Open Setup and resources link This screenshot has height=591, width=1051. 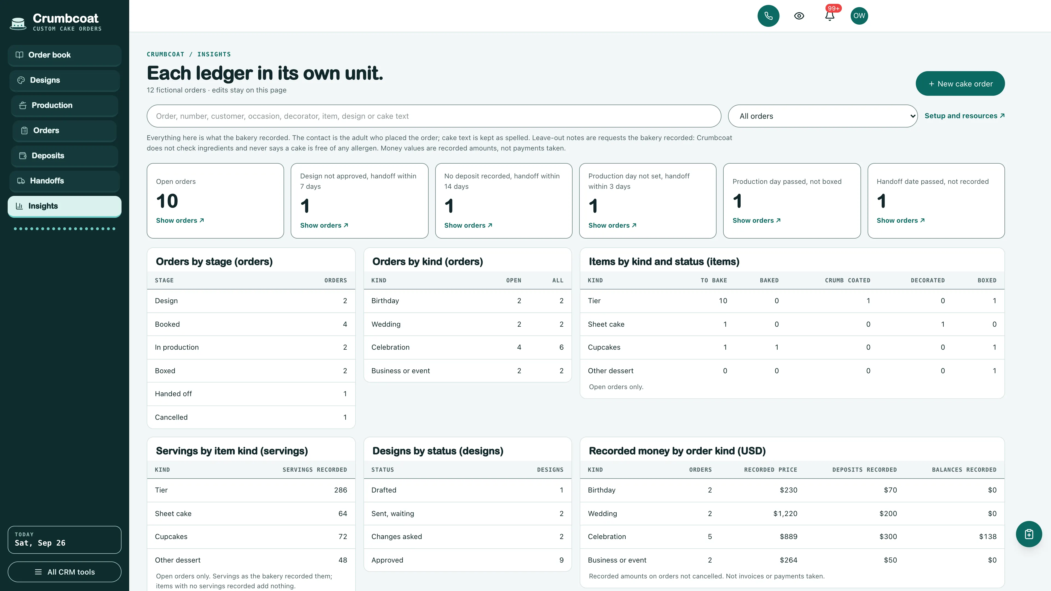[965, 116]
